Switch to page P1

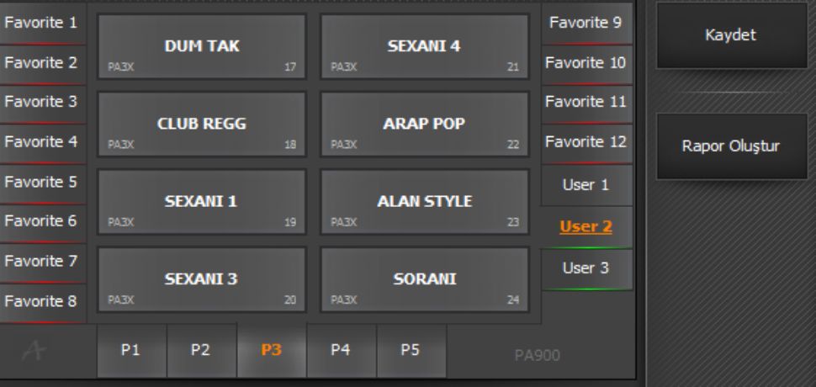(x=131, y=350)
